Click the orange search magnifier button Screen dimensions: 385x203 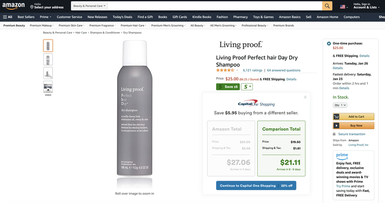click(x=327, y=6)
